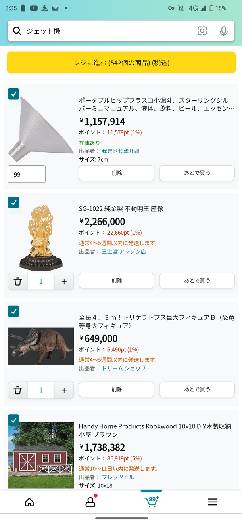Increase quantity of the Triceratops figure
The width and height of the screenshot is (242, 525).
pyautogui.click(x=64, y=391)
